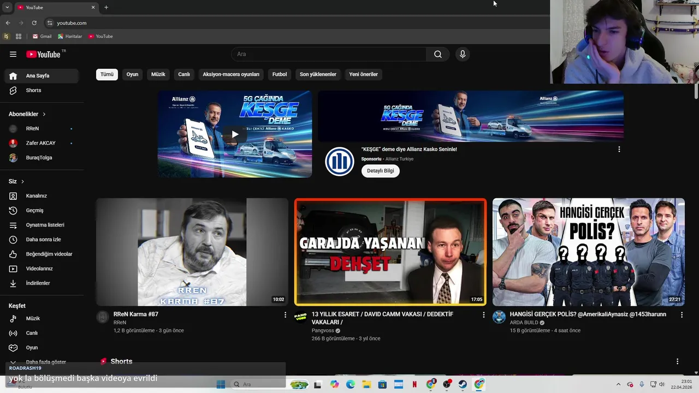Show hidden system tray icons

(x=619, y=384)
